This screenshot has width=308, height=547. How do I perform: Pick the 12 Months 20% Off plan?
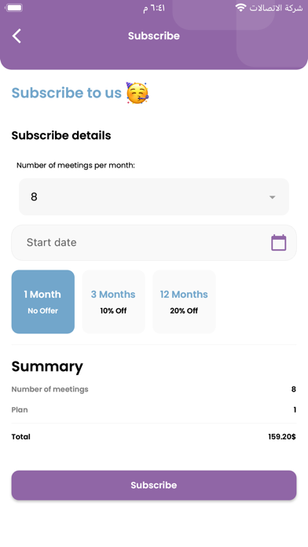point(184,302)
